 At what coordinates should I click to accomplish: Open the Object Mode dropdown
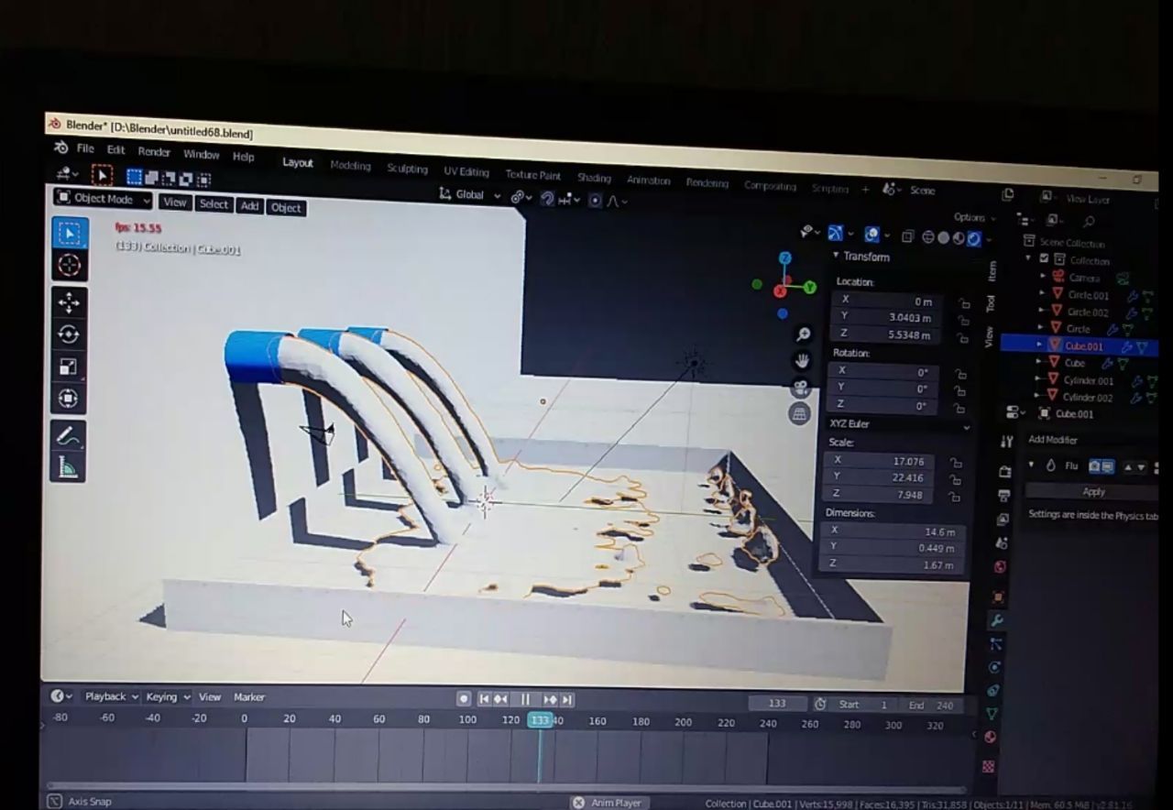pos(103,199)
